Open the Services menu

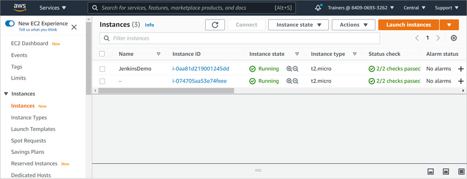(53, 8)
